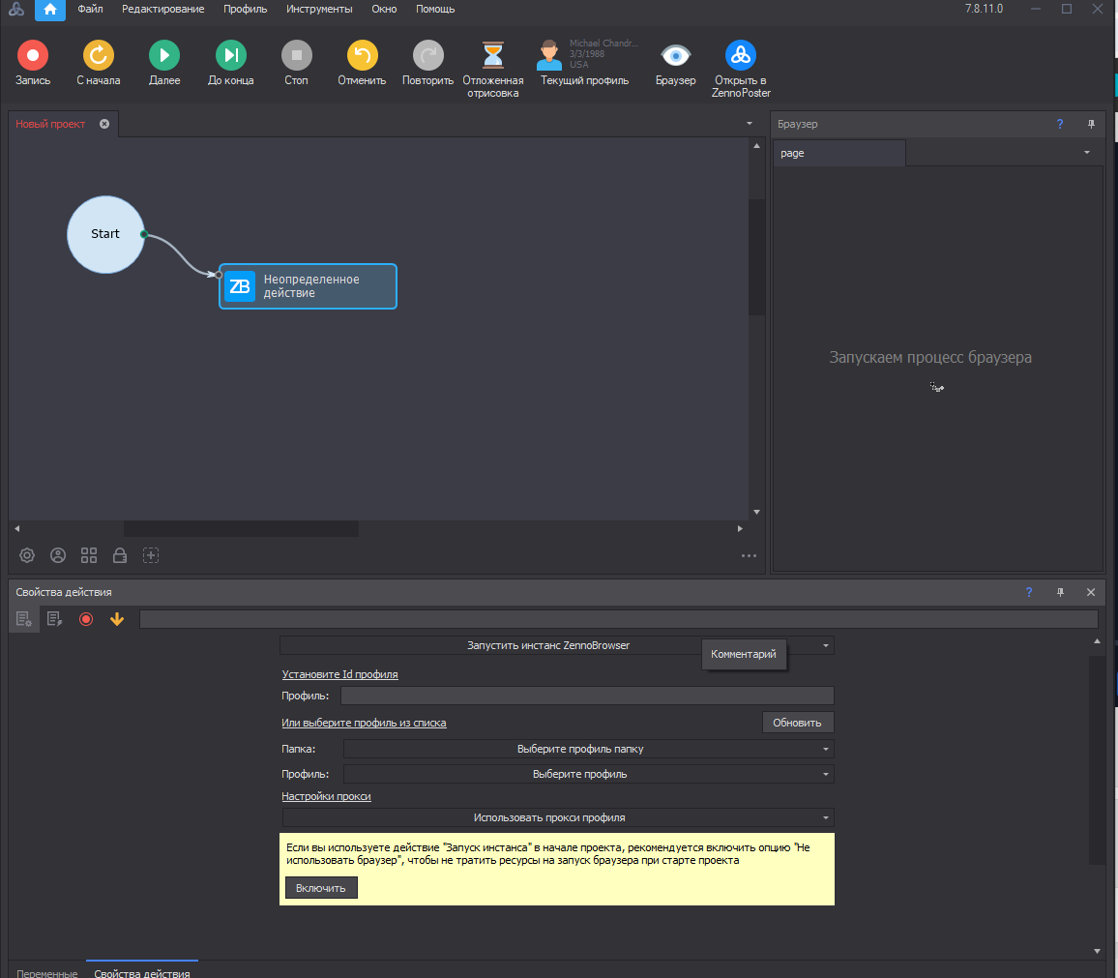Viewport: 1118px width, 978px height.
Task: Open the Файл menu
Action: (90, 10)
